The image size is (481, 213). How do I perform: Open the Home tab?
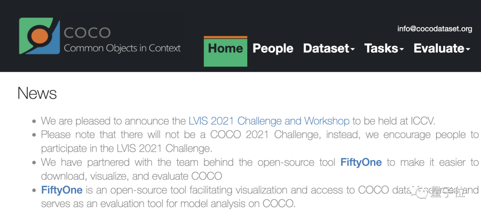(x=225, y=48)
